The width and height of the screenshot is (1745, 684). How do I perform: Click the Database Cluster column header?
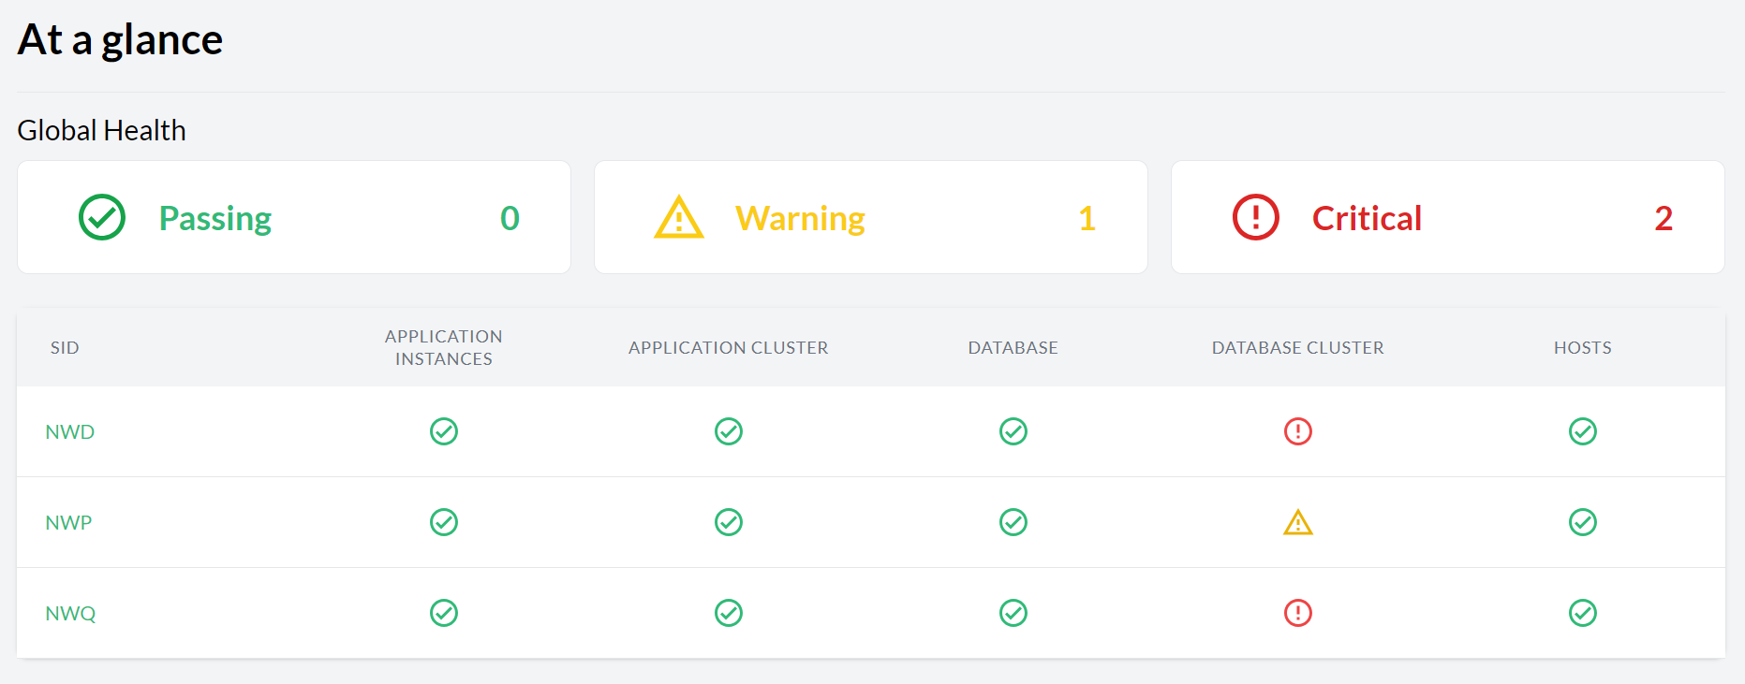coord(1297,347)
